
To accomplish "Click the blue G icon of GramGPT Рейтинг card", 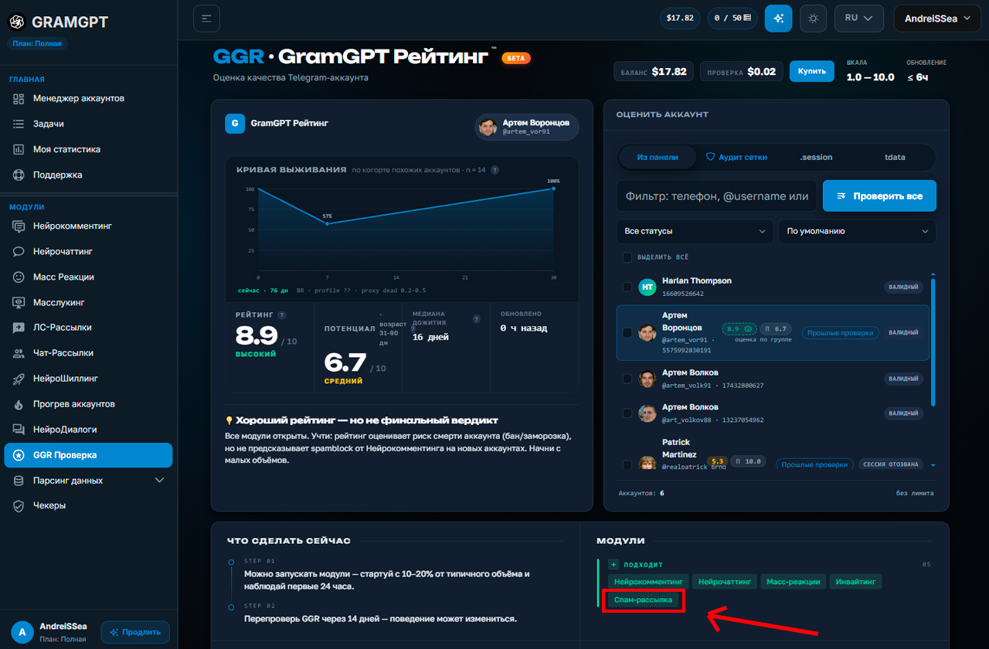I will pyautogui.click(x=235, y=124).
